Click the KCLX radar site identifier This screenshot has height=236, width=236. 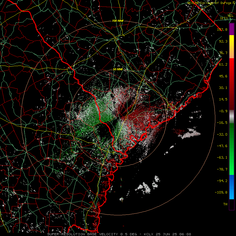[x=148, y=234]
